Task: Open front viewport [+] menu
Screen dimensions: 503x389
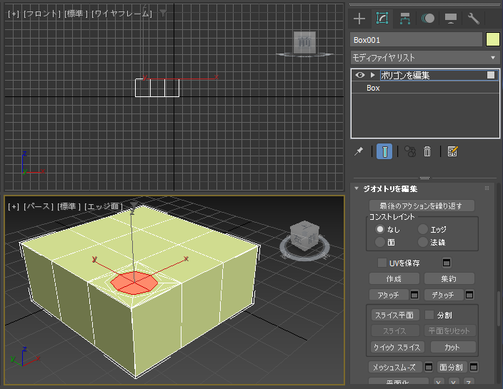Action: 14,14
